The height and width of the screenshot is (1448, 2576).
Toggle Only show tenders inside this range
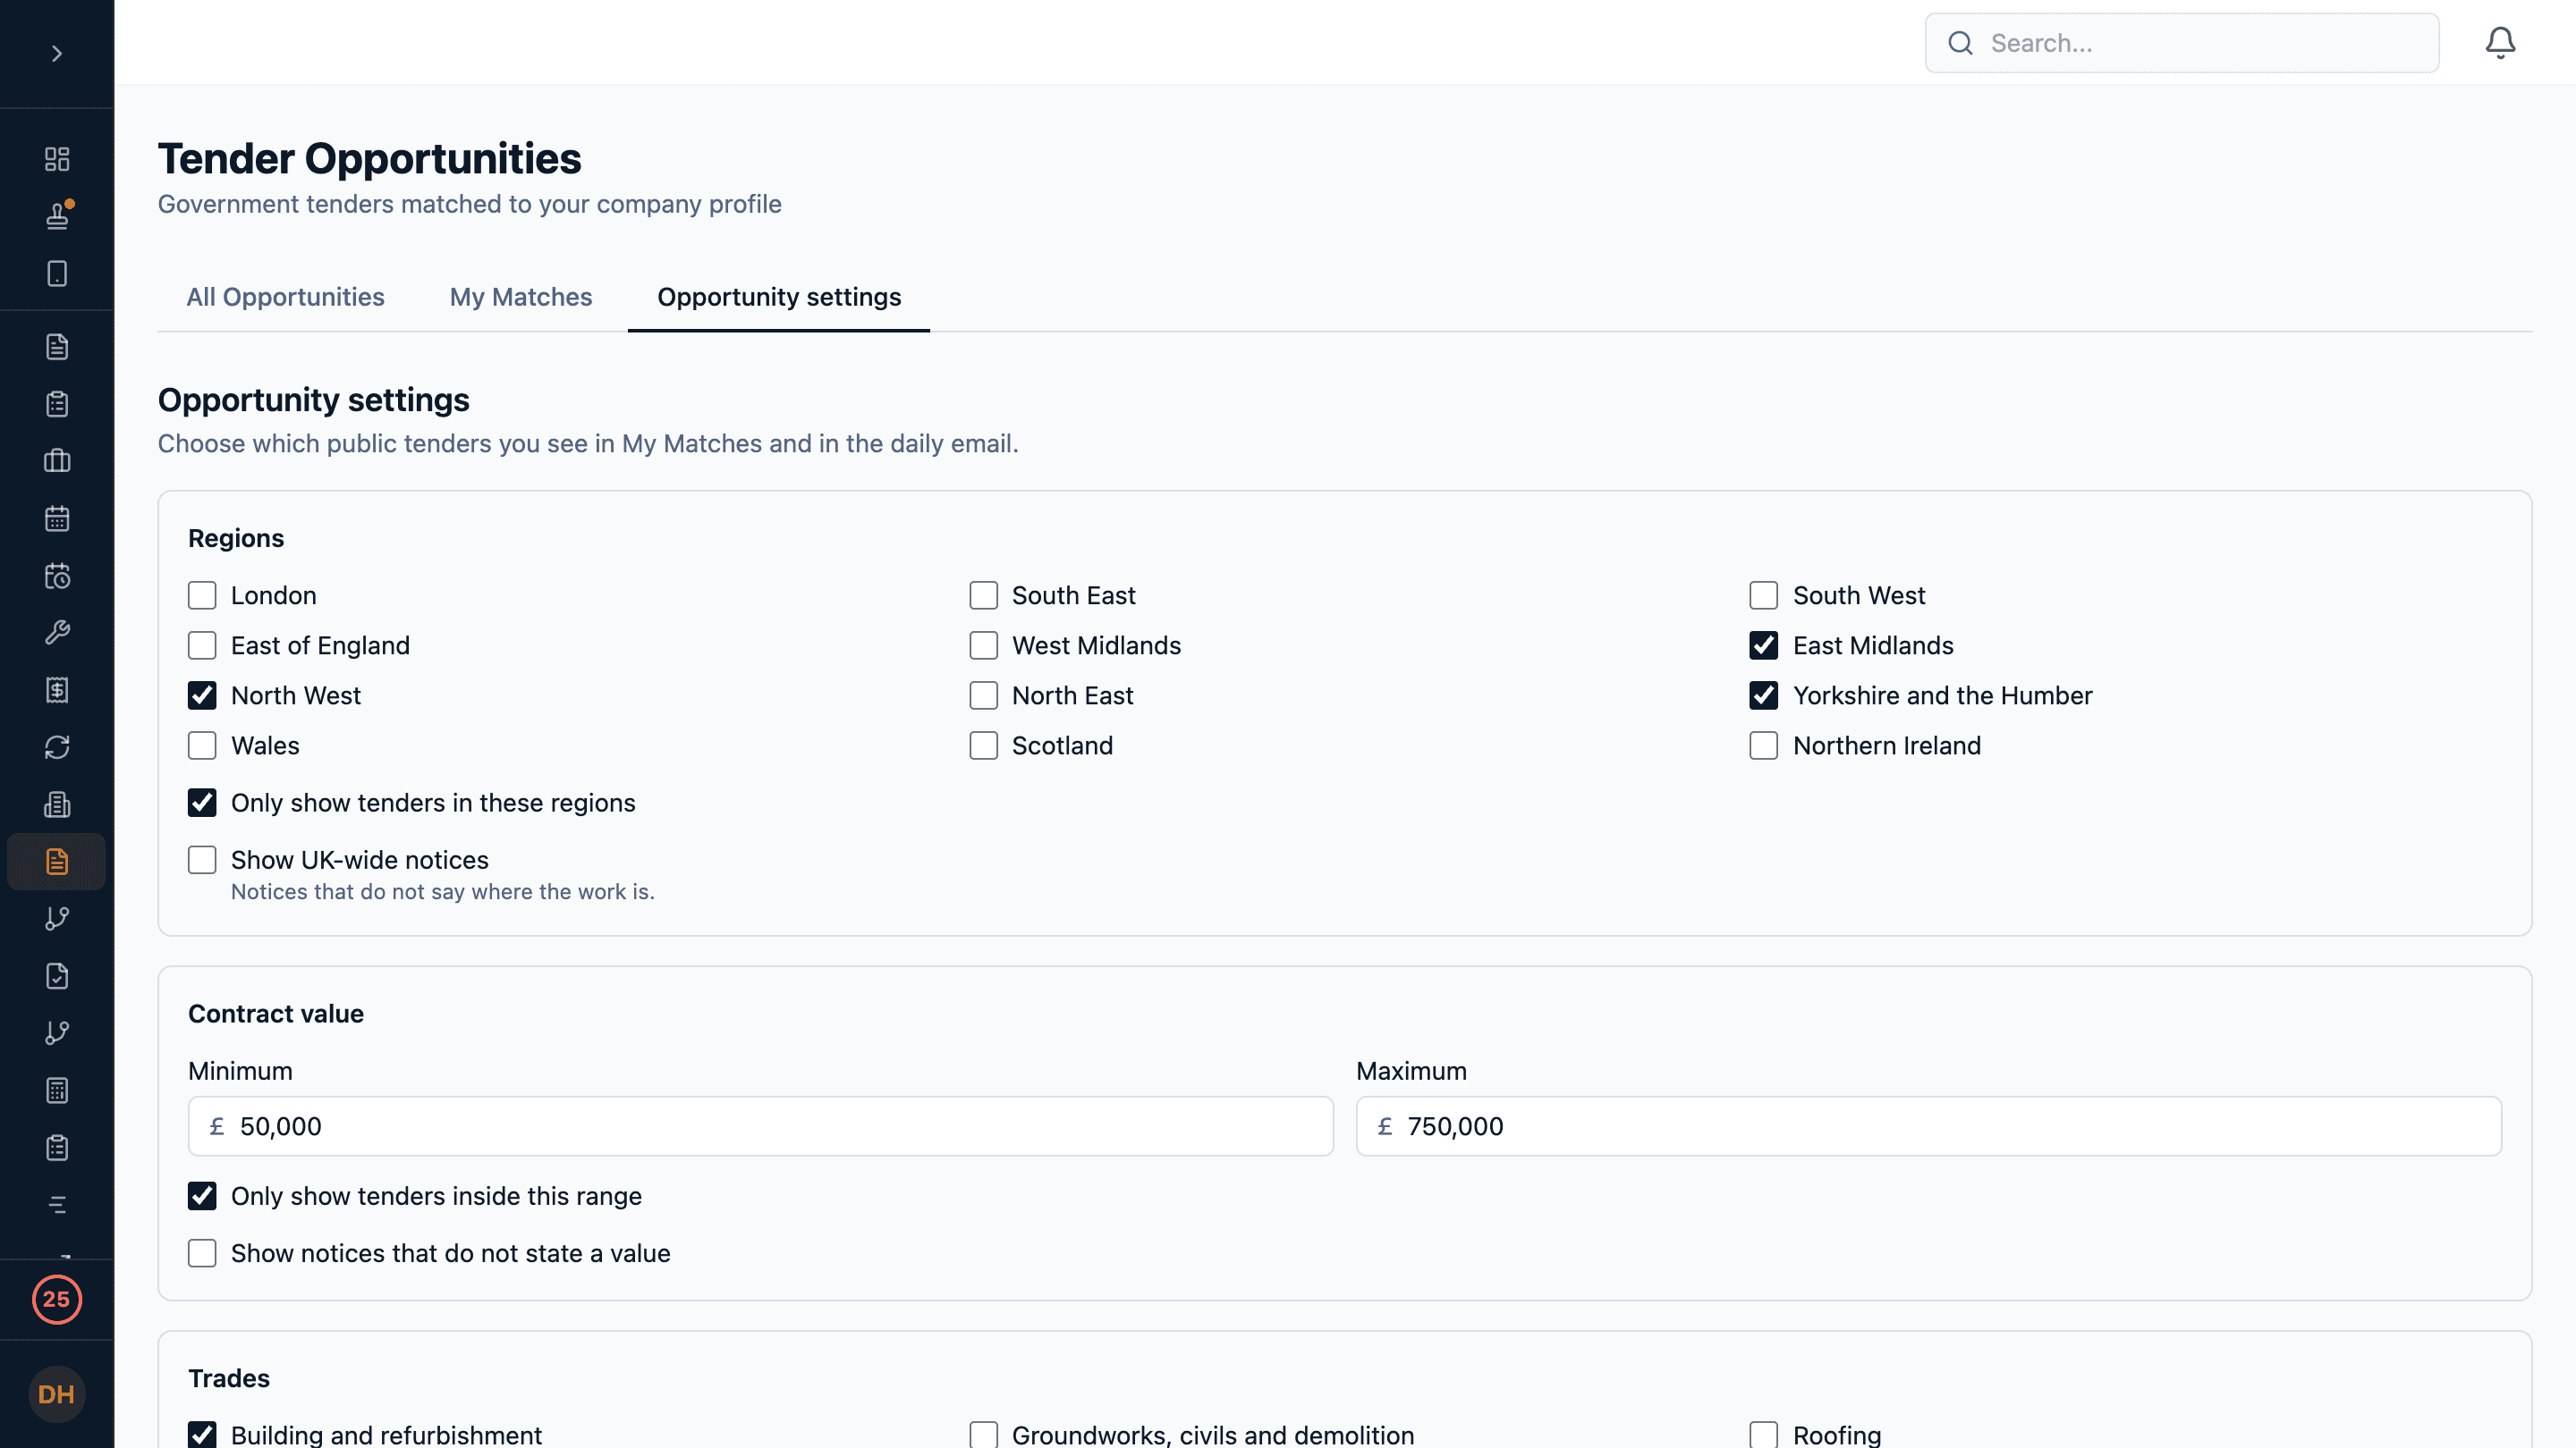click(x=202, y=1196)
